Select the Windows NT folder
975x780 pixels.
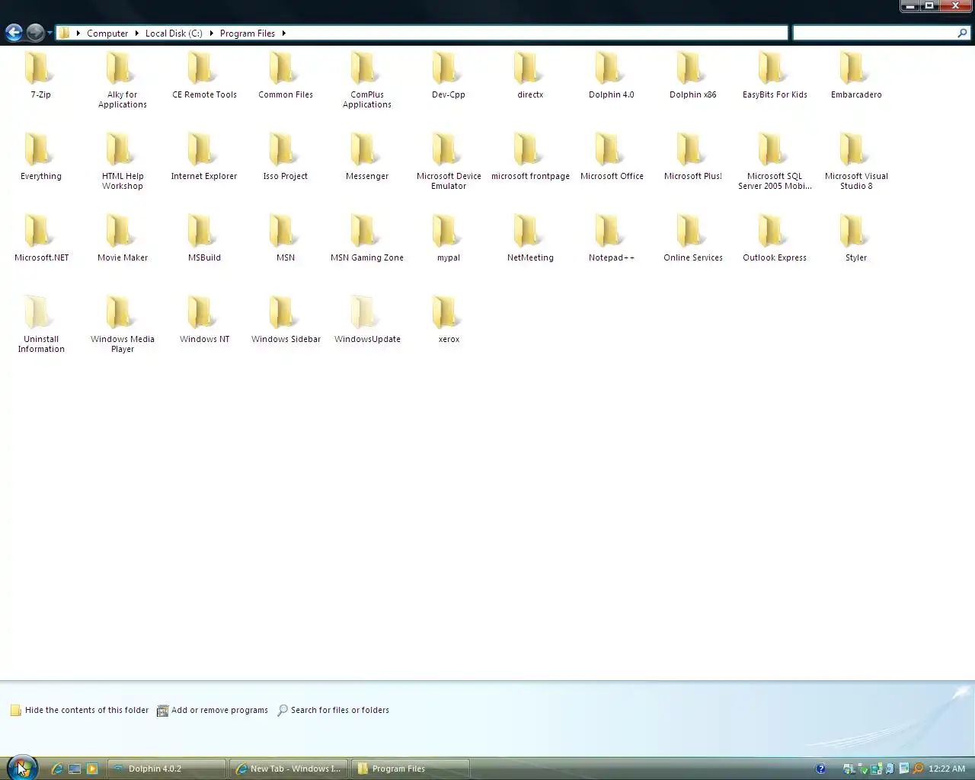[204, 319]
